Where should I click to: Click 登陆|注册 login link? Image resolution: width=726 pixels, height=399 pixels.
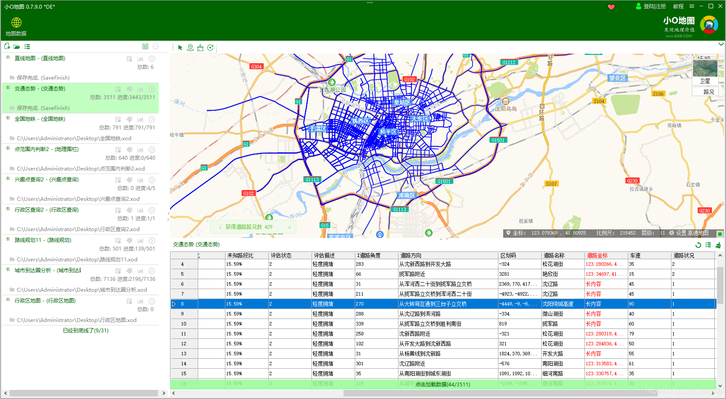pos(655,6)
